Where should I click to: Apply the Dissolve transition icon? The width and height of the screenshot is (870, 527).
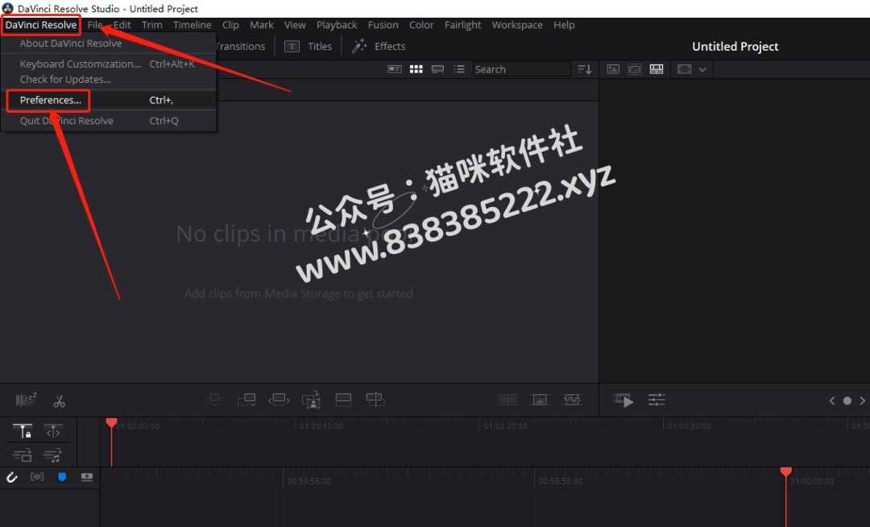pos(539,400)
